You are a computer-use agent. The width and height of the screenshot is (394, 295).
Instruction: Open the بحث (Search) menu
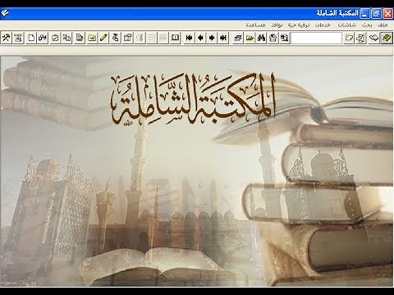pos(367,25)
